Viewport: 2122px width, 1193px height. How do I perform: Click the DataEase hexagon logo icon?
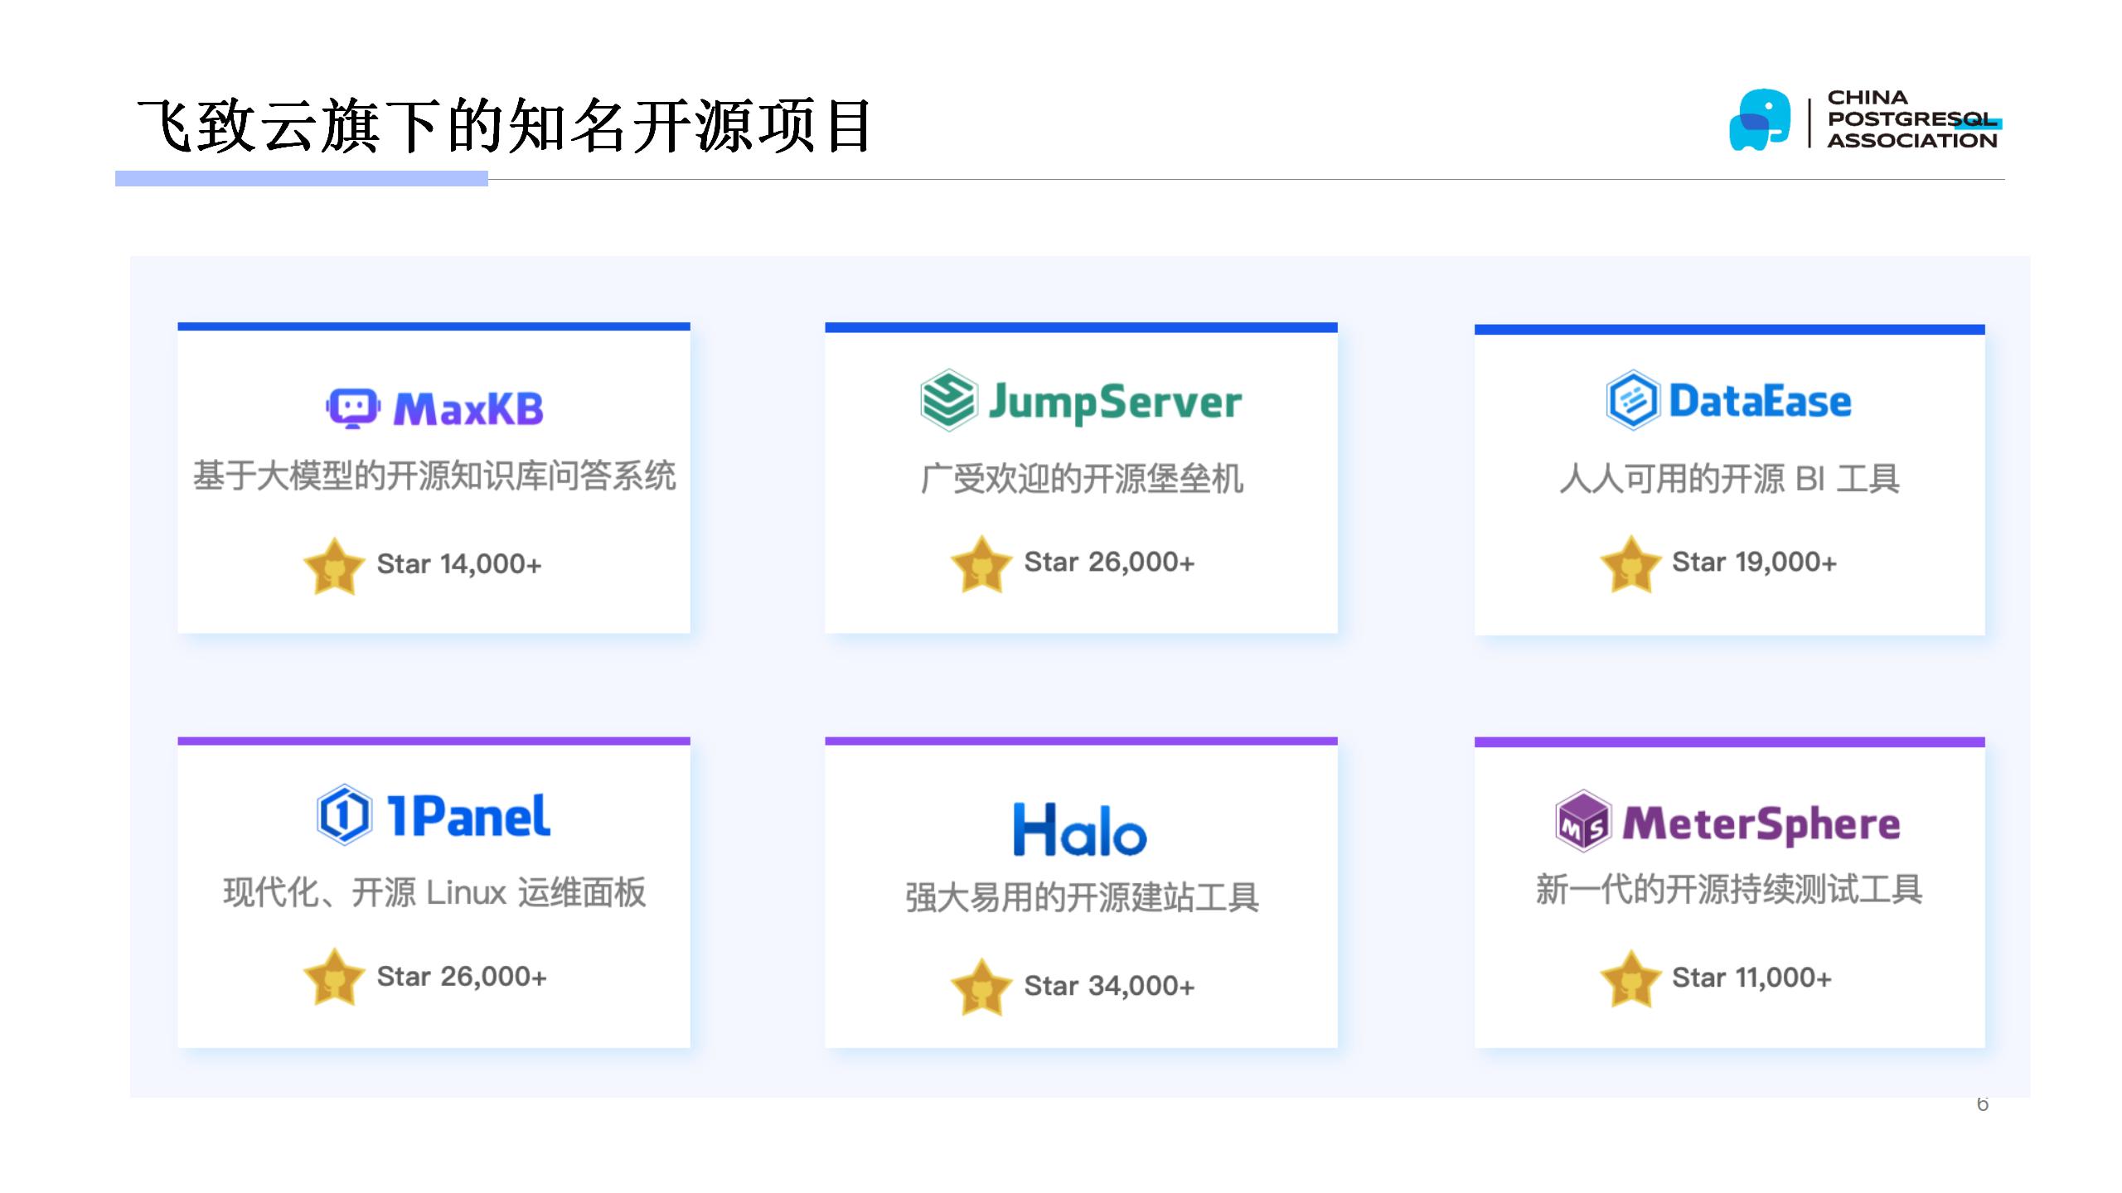1632,400
